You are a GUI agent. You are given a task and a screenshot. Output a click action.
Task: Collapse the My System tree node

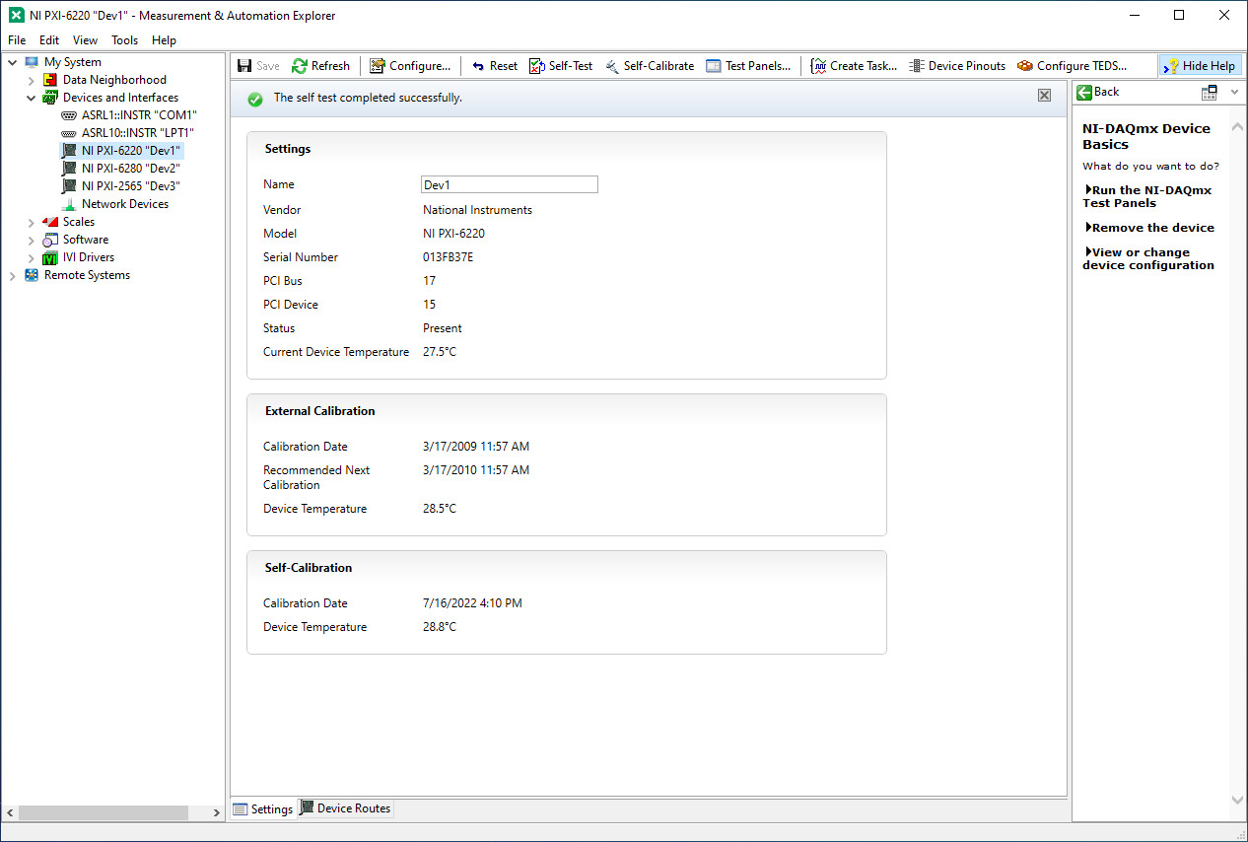click(x=13, y=62)
